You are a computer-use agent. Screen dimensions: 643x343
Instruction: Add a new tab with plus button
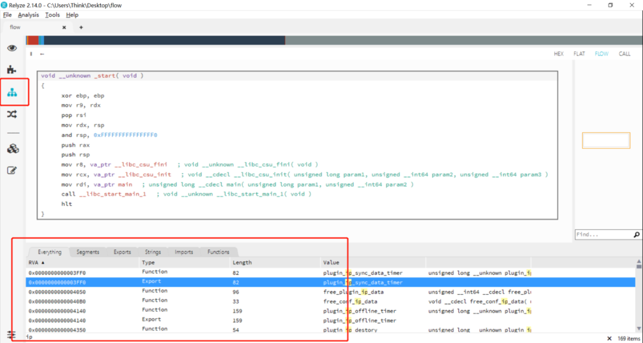coord(81,27)
